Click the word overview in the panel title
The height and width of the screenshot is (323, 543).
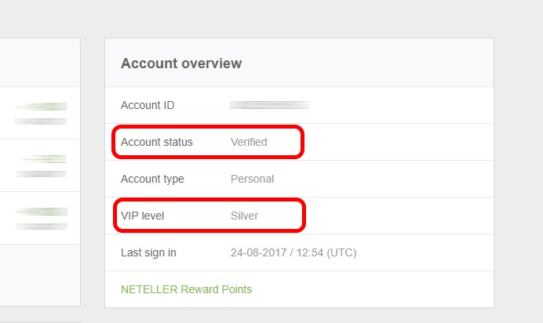tap(212, 63)
